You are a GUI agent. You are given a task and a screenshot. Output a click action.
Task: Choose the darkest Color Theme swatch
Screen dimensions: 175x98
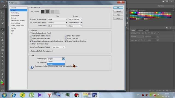pos(43,12)
